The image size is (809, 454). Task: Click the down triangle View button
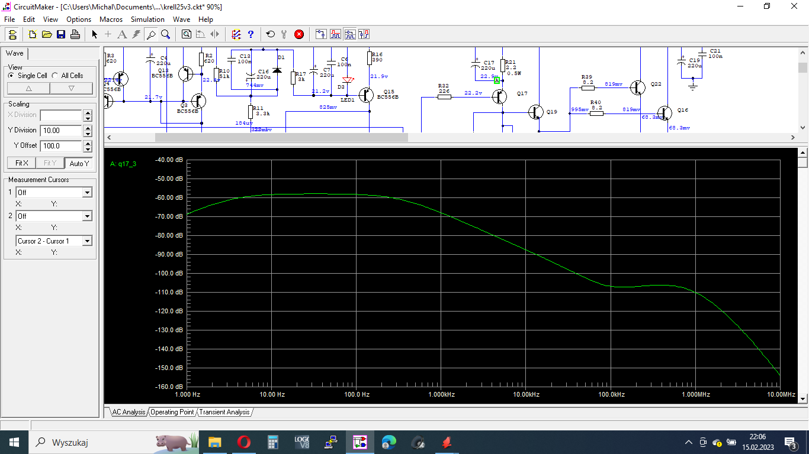tap(72, 88)
